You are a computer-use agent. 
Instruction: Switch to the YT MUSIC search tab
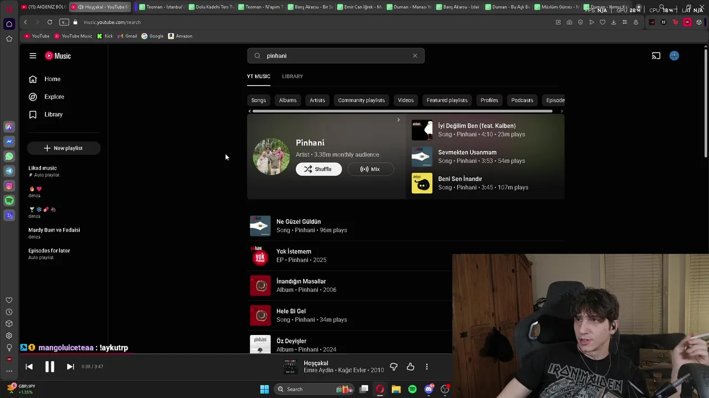click(259, 76)
